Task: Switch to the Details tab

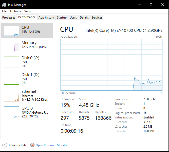Action: [x=84, y=18]
